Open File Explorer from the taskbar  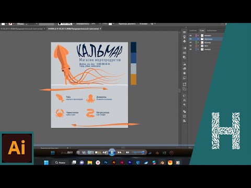coord(90,162)
